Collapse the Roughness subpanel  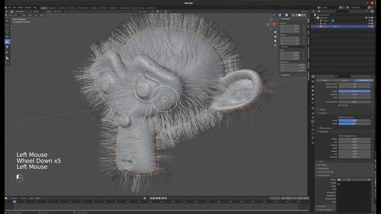(323, 132)
